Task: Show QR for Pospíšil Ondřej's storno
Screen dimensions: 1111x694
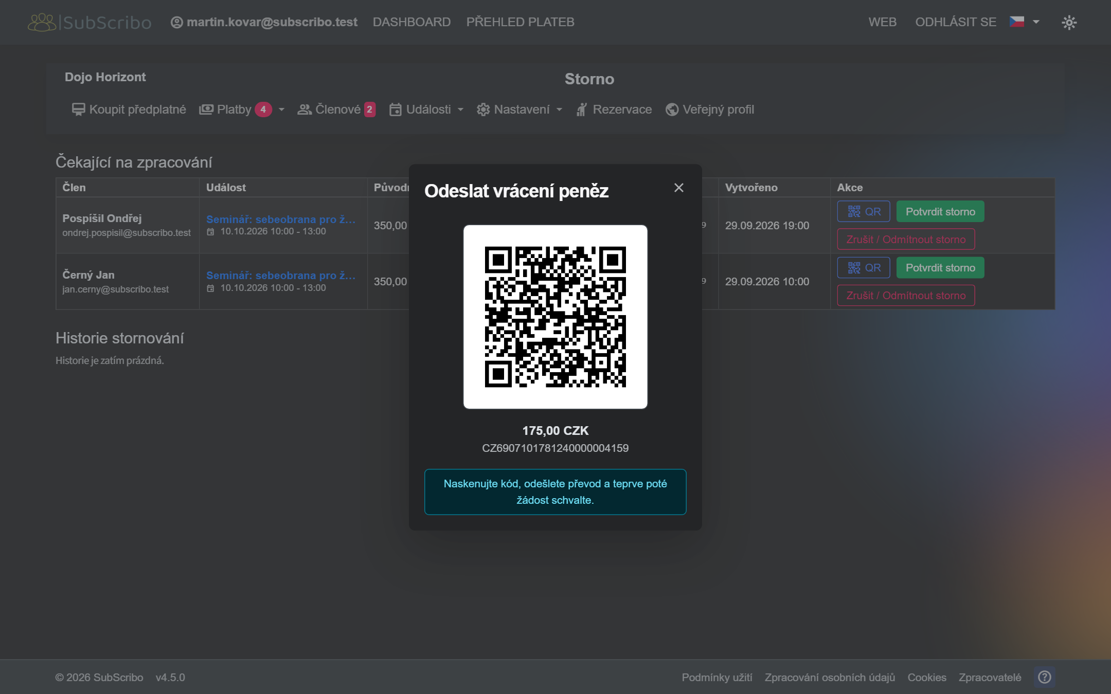Action: pos(864,211)
